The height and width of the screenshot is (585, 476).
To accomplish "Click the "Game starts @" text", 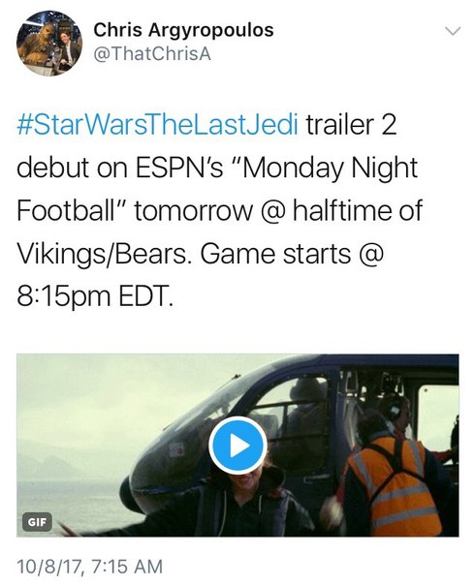I will (x=292, y=254).
